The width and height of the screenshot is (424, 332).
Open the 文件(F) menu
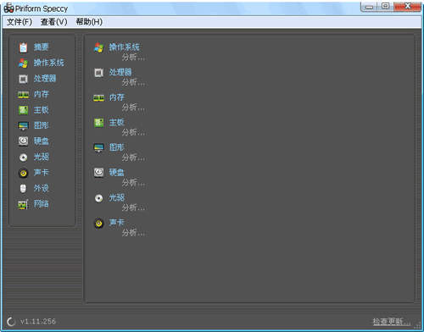pyautogui.click(x=20, y=22)
